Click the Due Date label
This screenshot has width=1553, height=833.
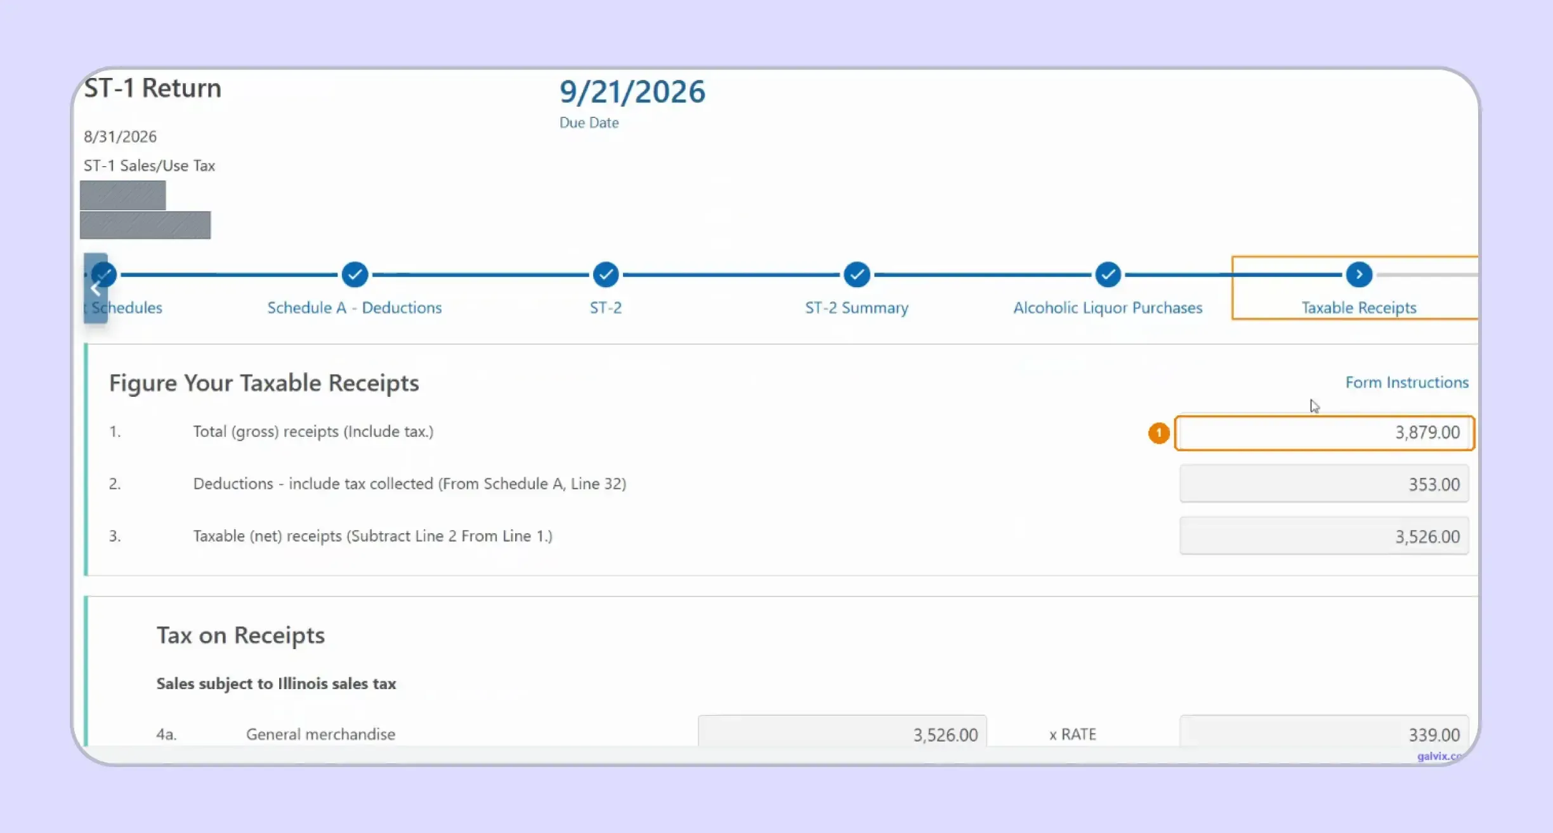tap(589, 122)
